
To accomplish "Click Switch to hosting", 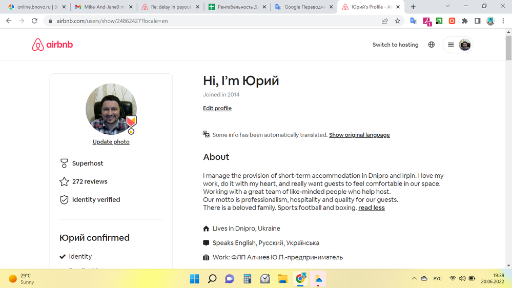I will pos(395,45).
